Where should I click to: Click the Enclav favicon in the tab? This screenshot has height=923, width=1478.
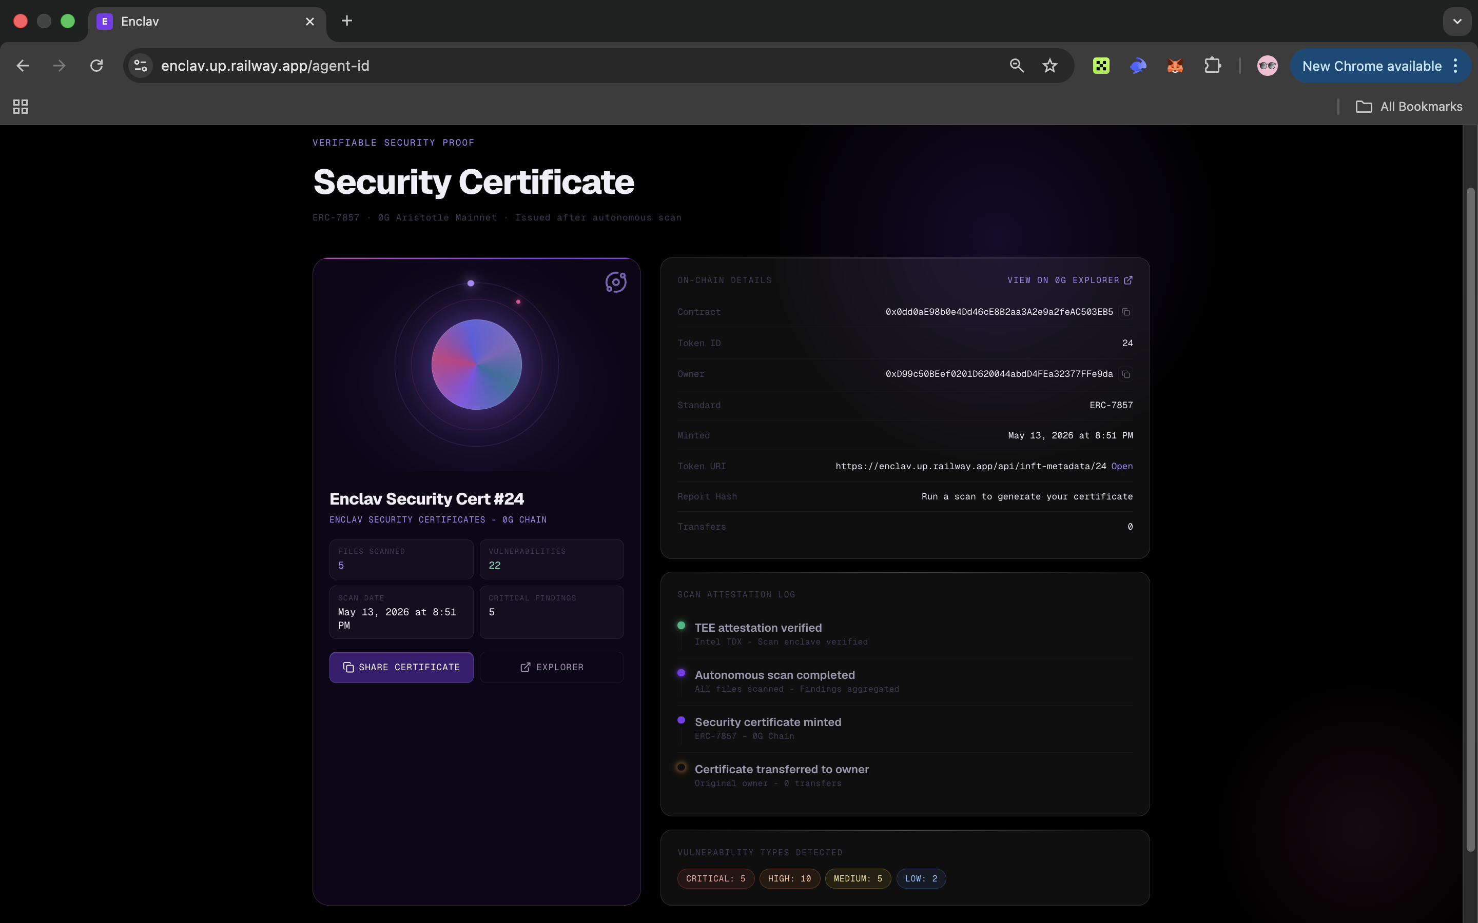coord(105,22)
